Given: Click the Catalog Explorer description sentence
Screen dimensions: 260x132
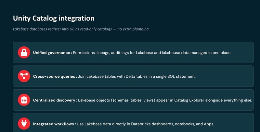Looking at the screenshot, I should click(x=165, y=100).
